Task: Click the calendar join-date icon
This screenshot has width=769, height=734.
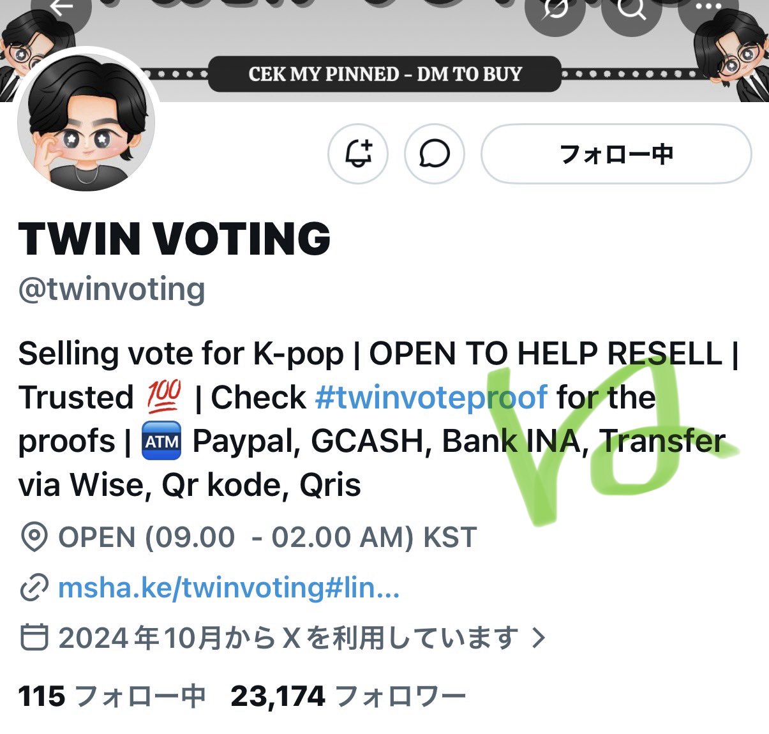Action: click(34, 637)
